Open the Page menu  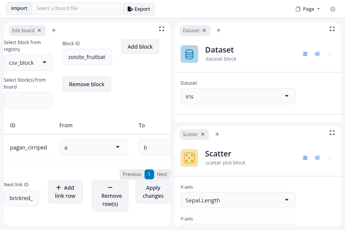click(308, 9)
